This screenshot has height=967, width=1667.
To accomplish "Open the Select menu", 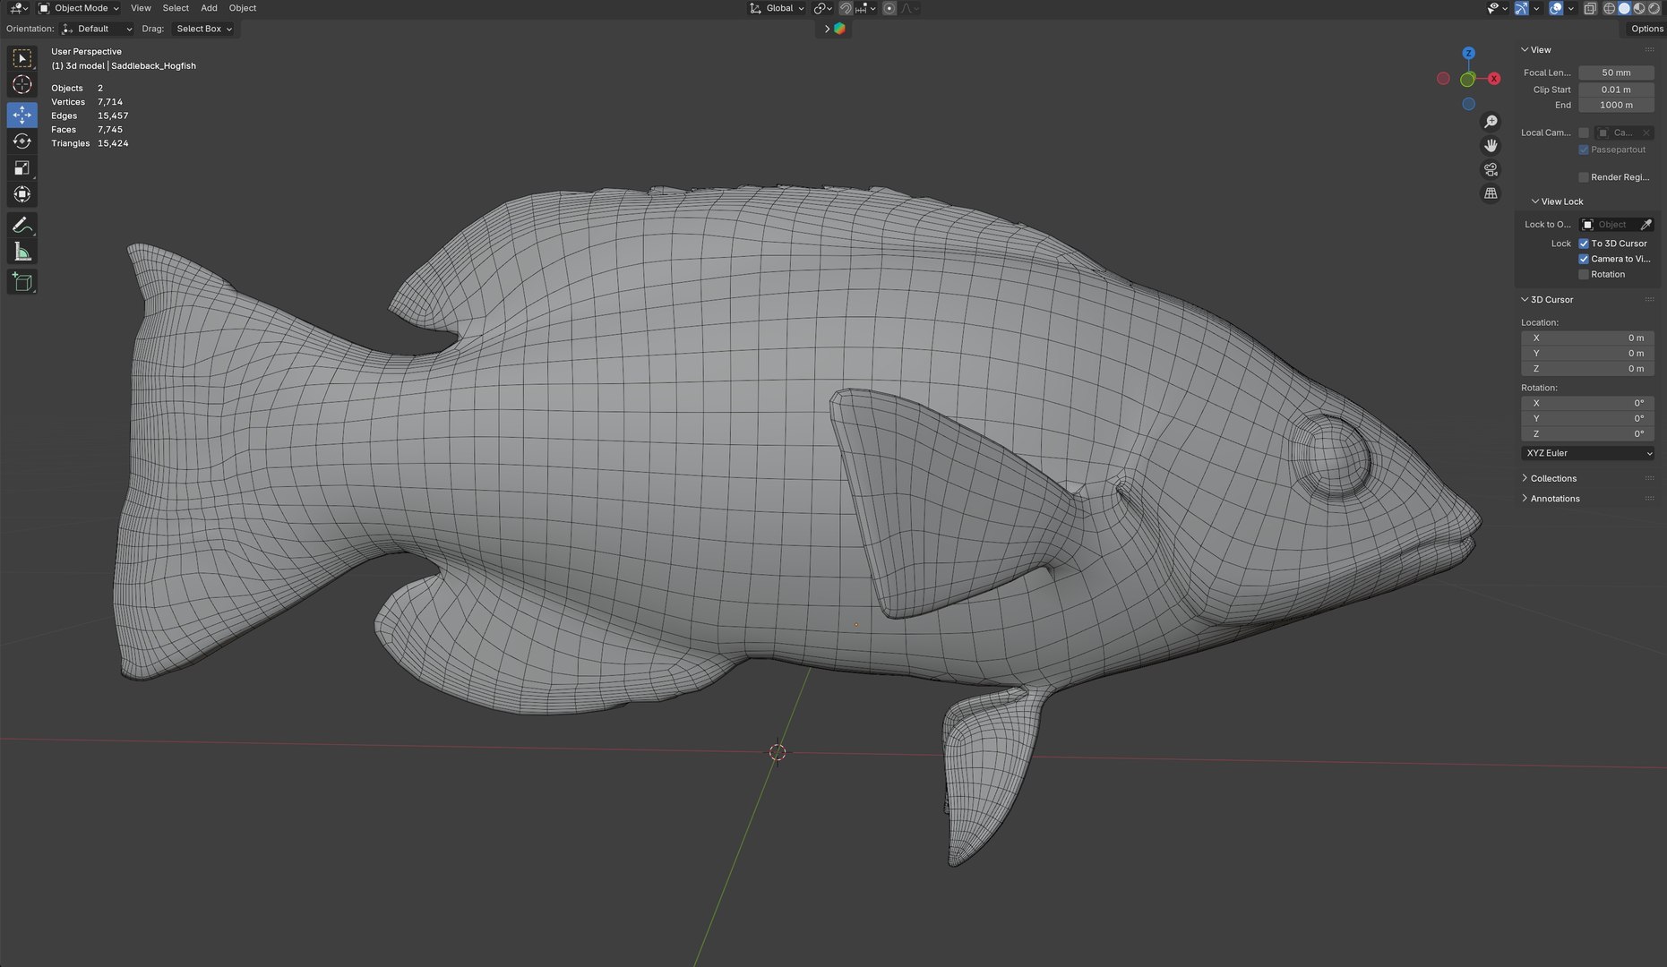I will [x=176, y=8].
